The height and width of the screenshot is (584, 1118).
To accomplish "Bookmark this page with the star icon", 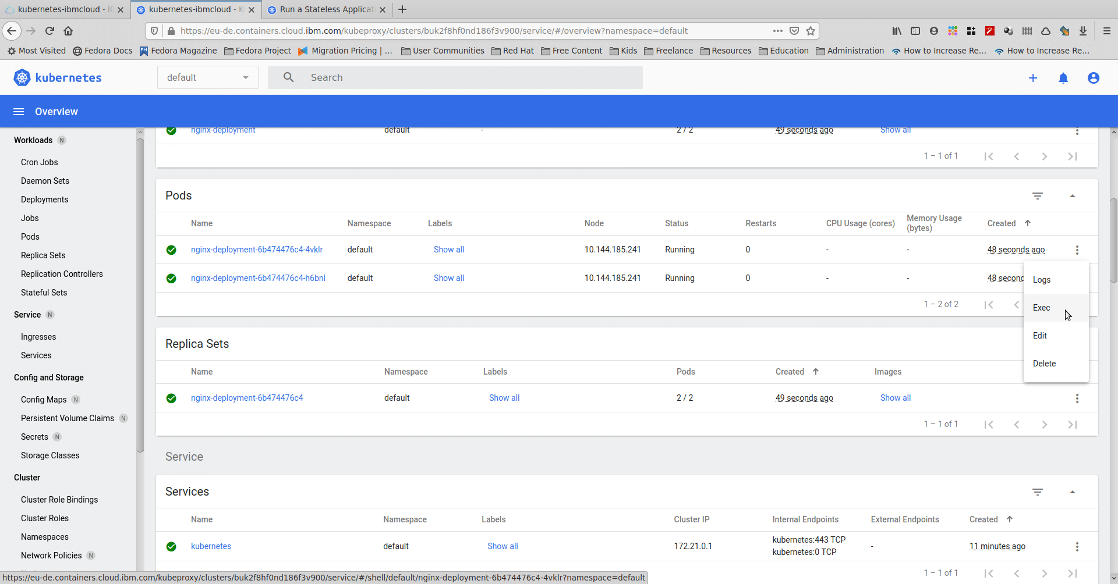I will click(x=811, y=31).
